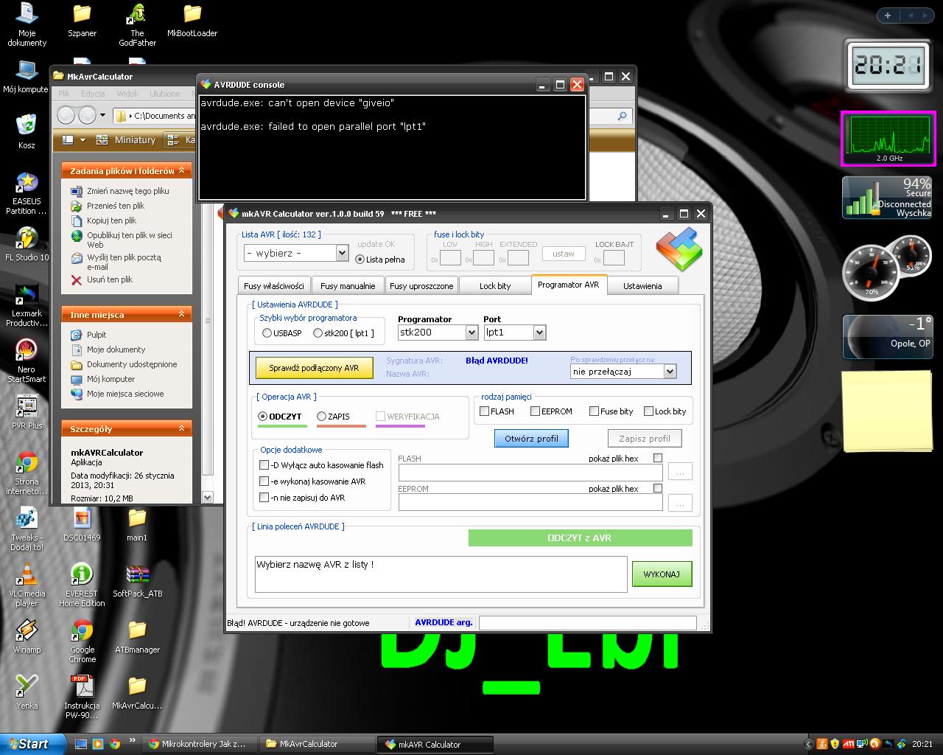The height and width of the screenshot is (755, 943).
Task: Switch to Mikrokontrolery Chrome taskbar button
Action: (x=200, y=744)
